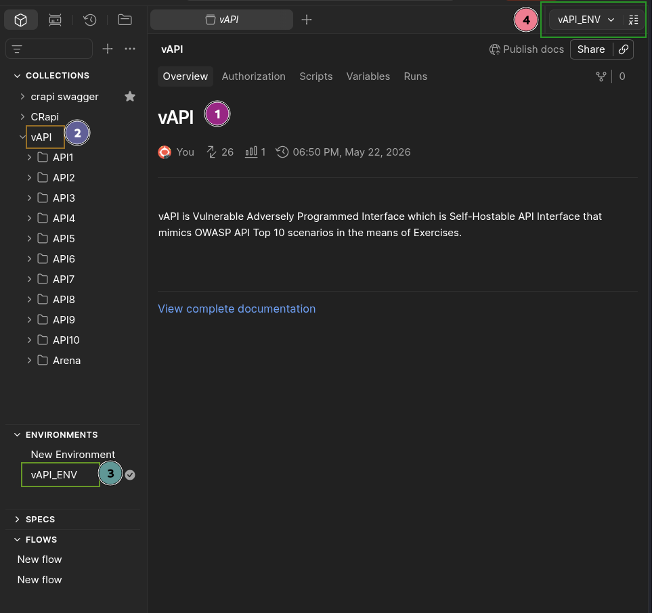The width and height of the screenshot is (652, 613).
Task: Click the You user avatar icon
Action: 165,152
